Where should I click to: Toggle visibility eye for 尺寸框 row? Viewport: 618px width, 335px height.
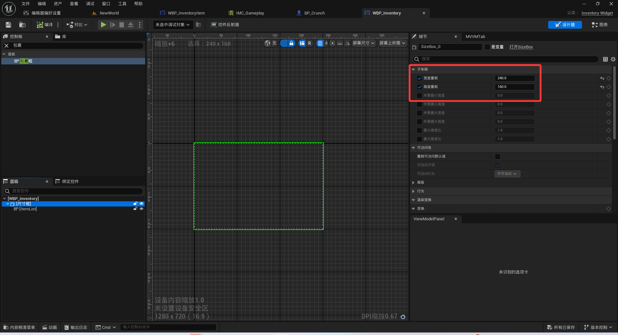(x=141, y=204)
